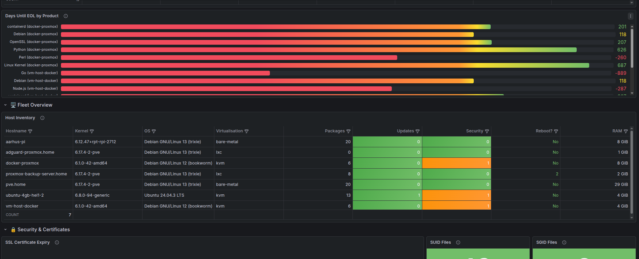Filter the Kernel column
The width and height of the screenshot is (639, 259).
click(92, 131)
